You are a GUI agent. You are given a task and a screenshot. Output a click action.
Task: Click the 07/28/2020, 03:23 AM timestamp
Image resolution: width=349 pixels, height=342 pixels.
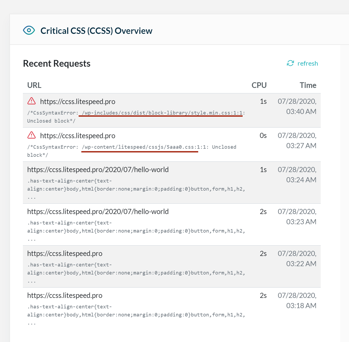[297, 217]
